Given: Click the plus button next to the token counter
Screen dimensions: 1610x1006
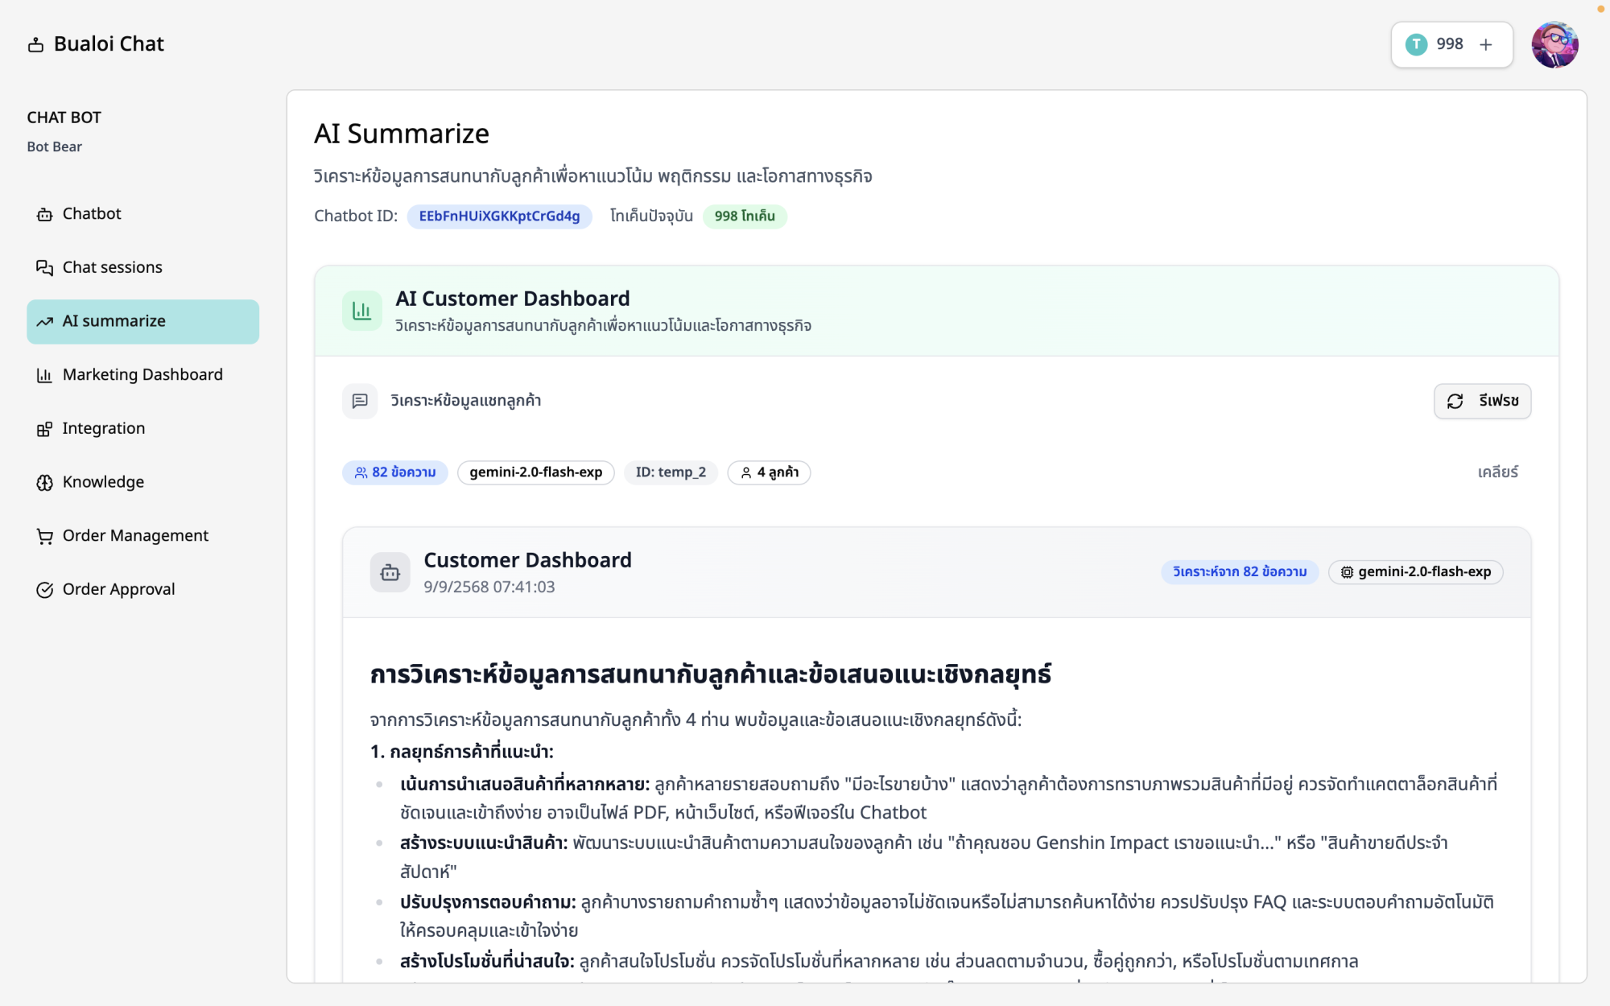Looking at the screenshot, I should click(x=1485, y=44).
